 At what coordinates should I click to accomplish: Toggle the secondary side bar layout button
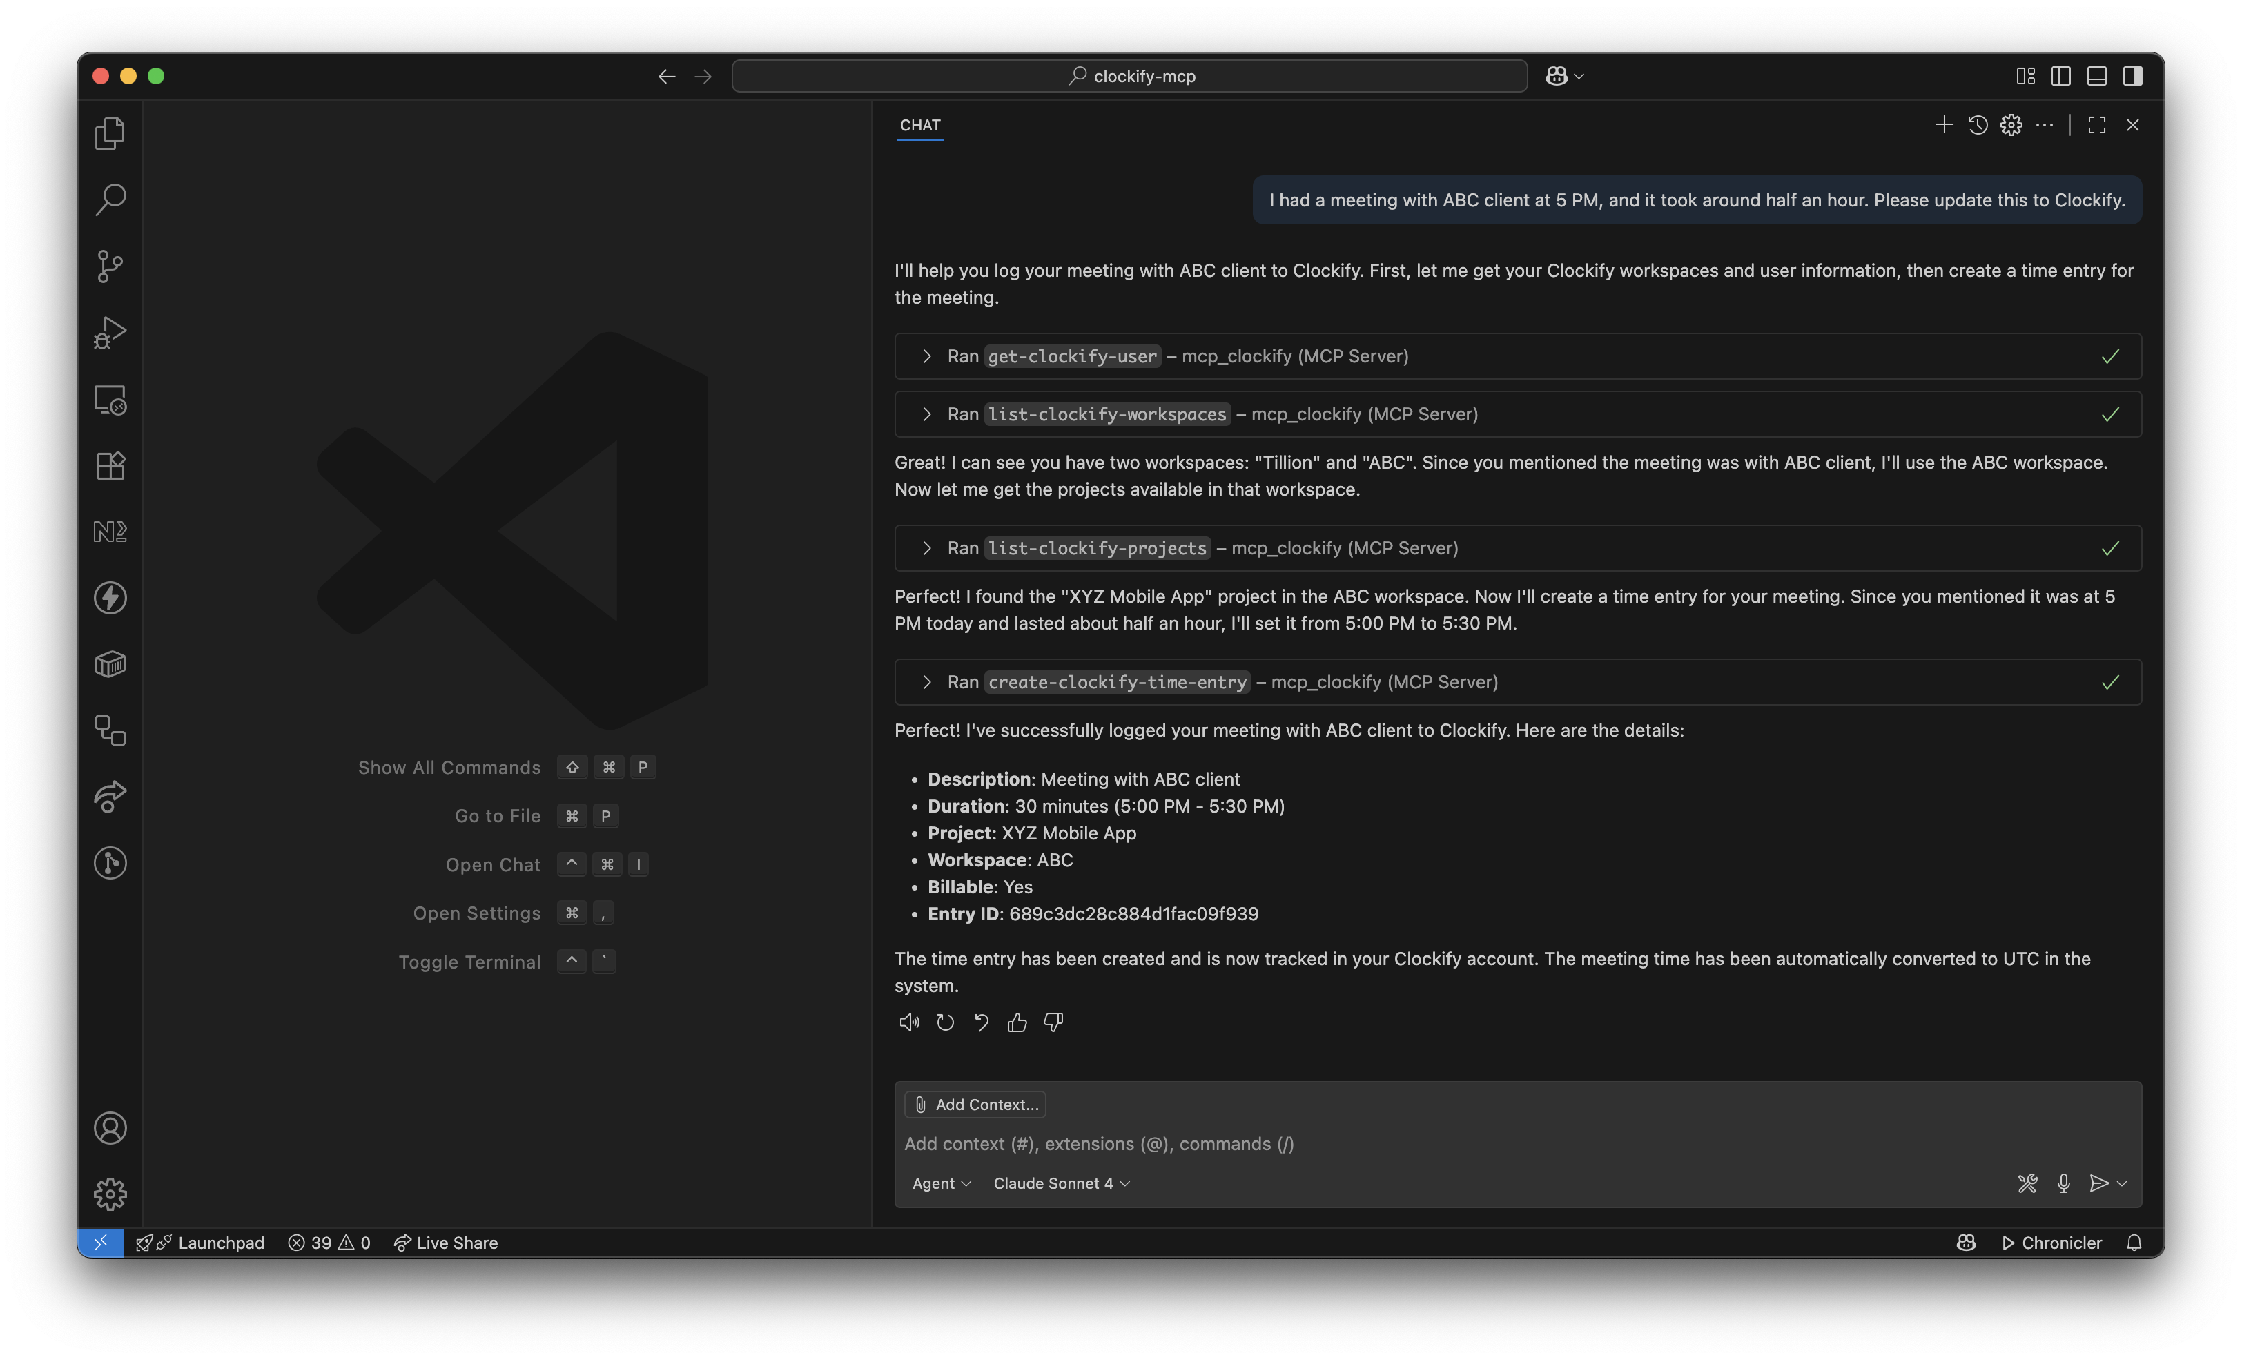coord(2132,77)
